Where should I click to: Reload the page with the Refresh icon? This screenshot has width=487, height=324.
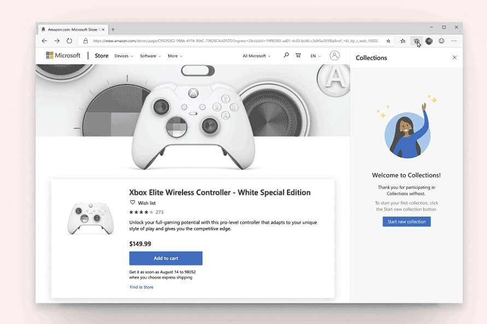click(69, 41)
